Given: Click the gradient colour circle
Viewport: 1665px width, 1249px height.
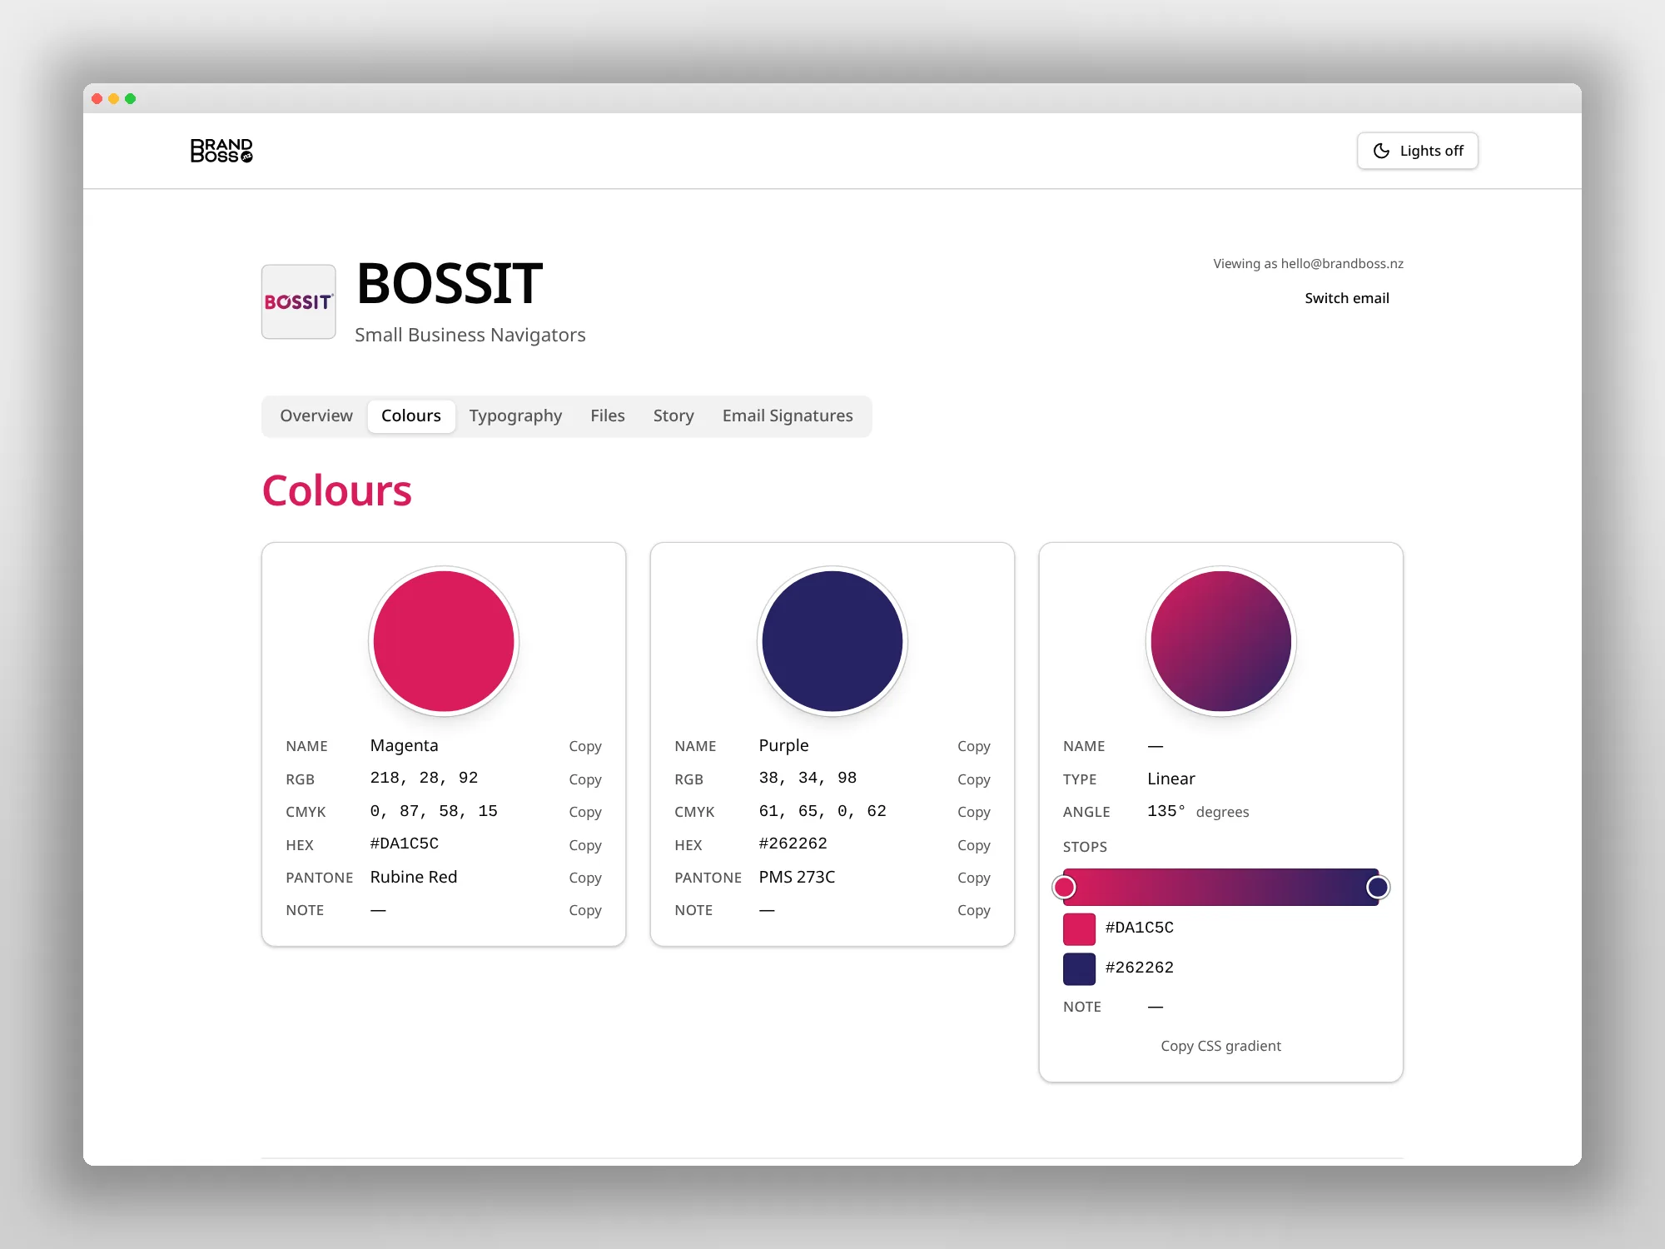Looking at the screenshot, I should tap(1220, 641).
